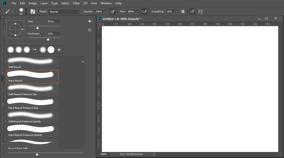Viewport: 284px width, 158px height.
Task: Choose the Round Point Stiff brush
Action: 33,143
